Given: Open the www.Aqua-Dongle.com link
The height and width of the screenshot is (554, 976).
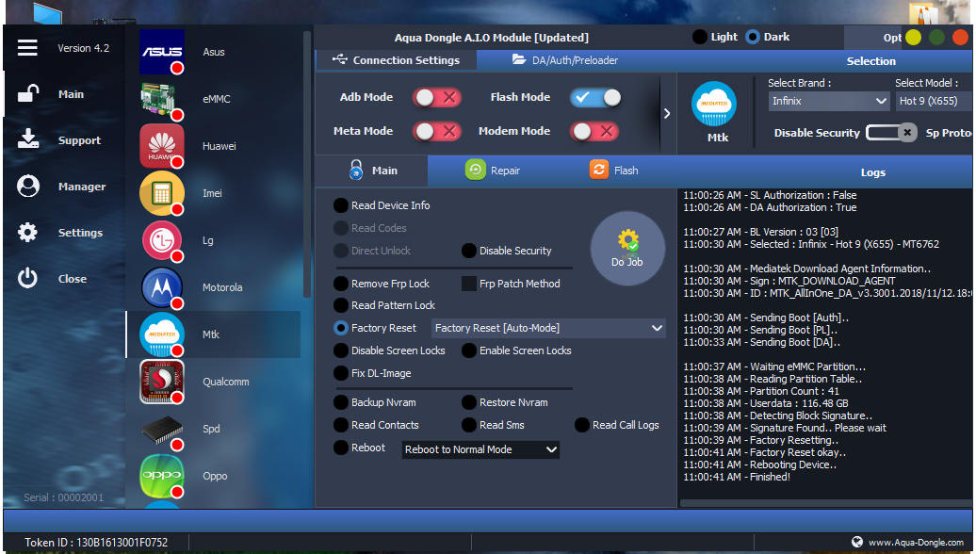Looking at the screenshot, I should (916, 542).
